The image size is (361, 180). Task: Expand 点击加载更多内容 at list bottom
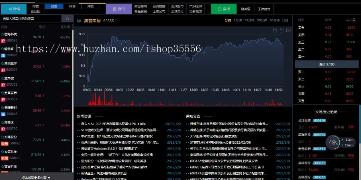[x=36, y=177]
